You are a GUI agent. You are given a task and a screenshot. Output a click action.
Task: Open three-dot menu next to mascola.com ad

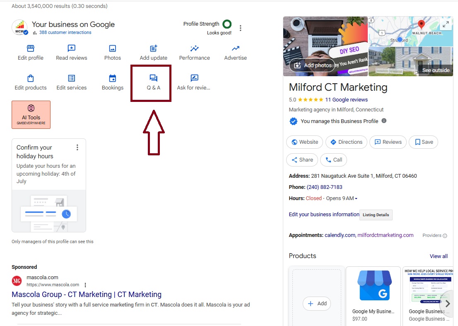(x=85, y=285)
